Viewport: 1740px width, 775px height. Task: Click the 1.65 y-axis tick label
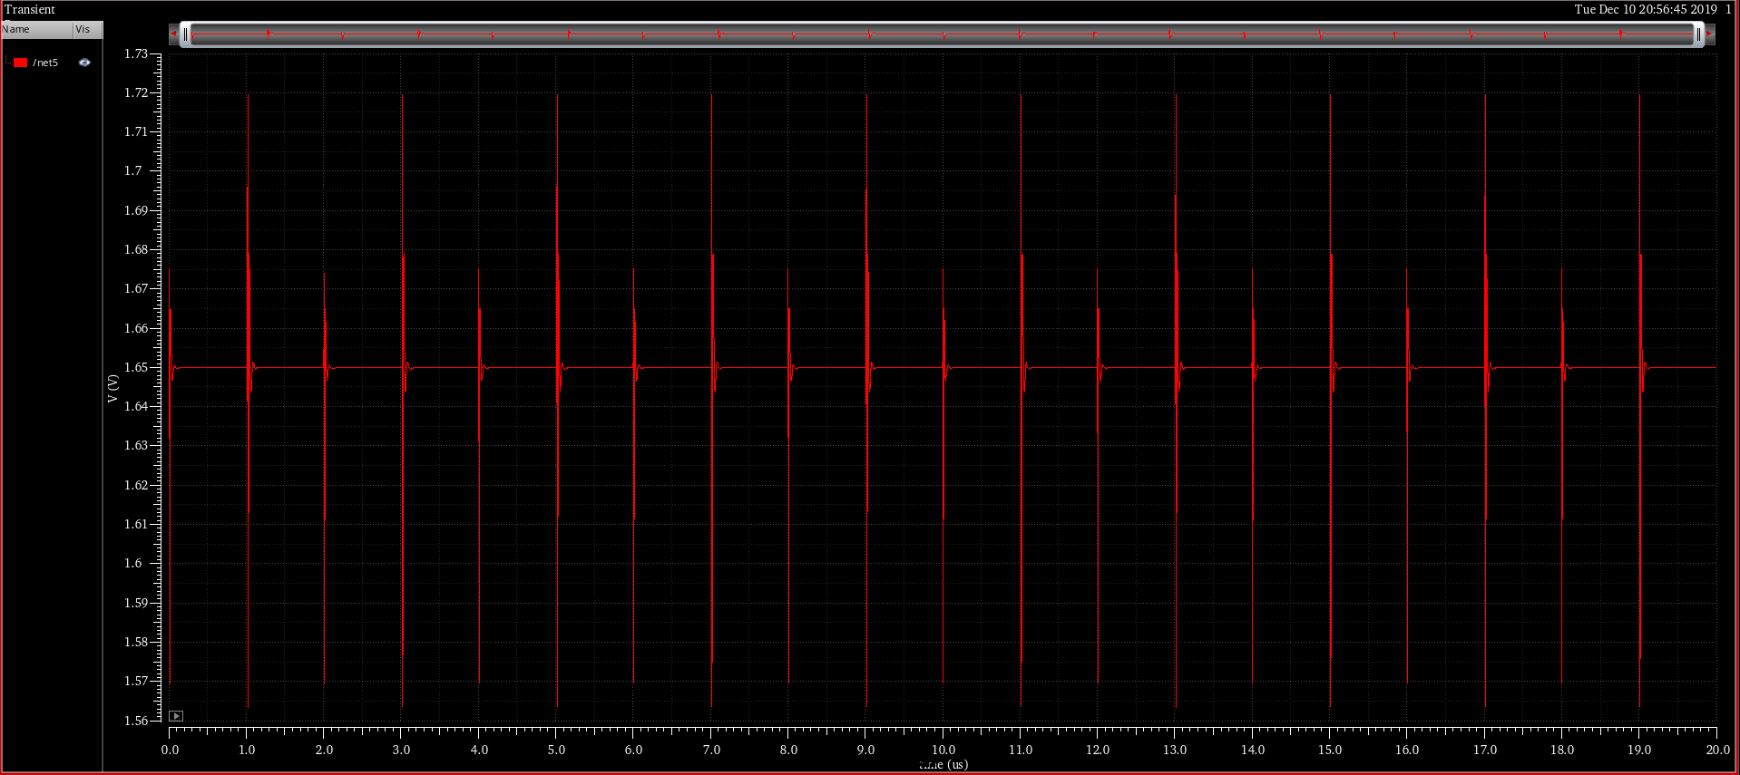tap(135, 367)
